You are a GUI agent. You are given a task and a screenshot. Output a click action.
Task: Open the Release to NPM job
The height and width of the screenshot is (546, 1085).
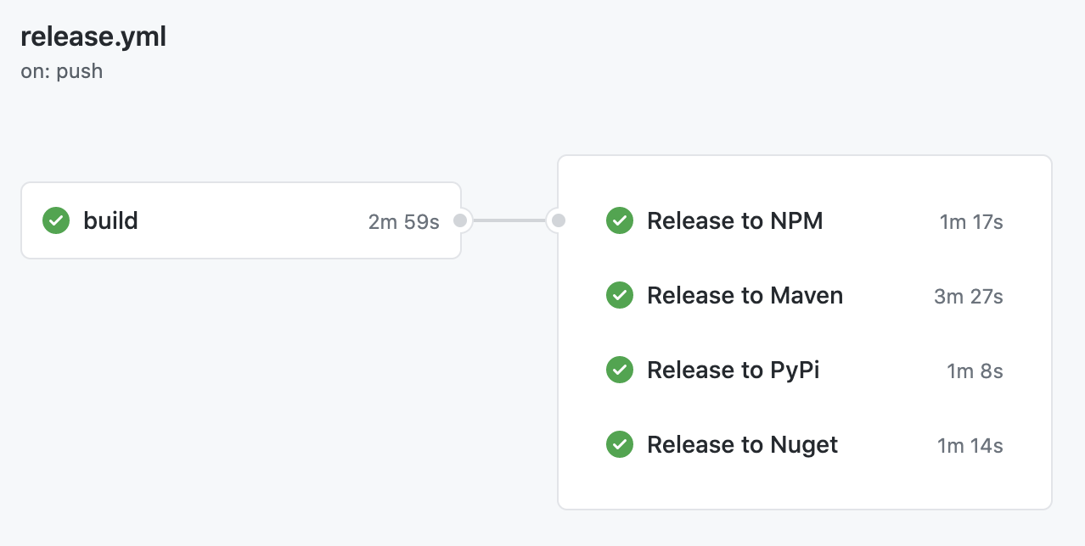[735, 220]
